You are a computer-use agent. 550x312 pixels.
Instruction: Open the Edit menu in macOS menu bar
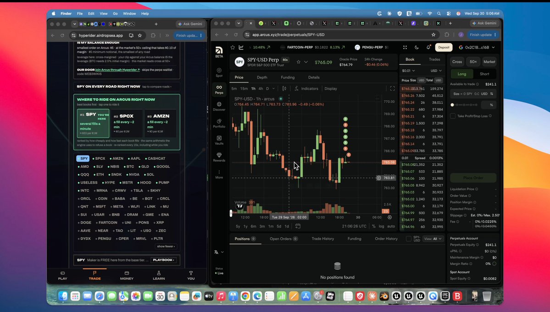coord(91,14)
